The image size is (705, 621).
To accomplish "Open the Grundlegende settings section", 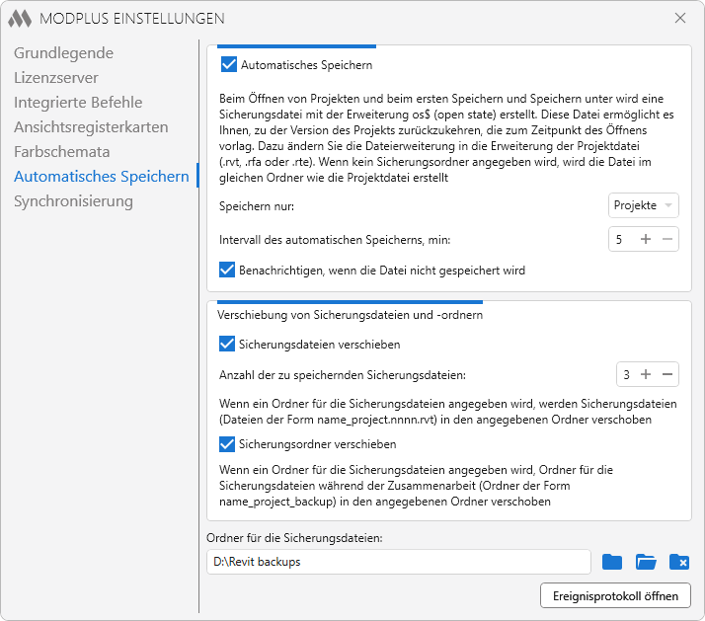I will (x=63, y=53).
